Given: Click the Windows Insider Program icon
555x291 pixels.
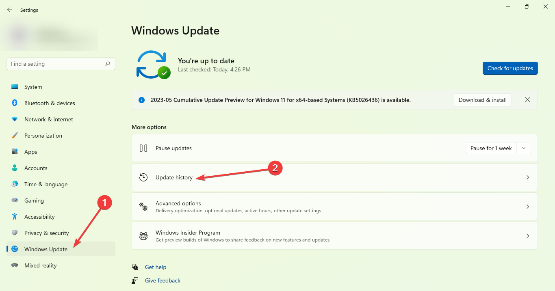Looking at the screenshot, I should pyautogui.click(x=143, y=235).
